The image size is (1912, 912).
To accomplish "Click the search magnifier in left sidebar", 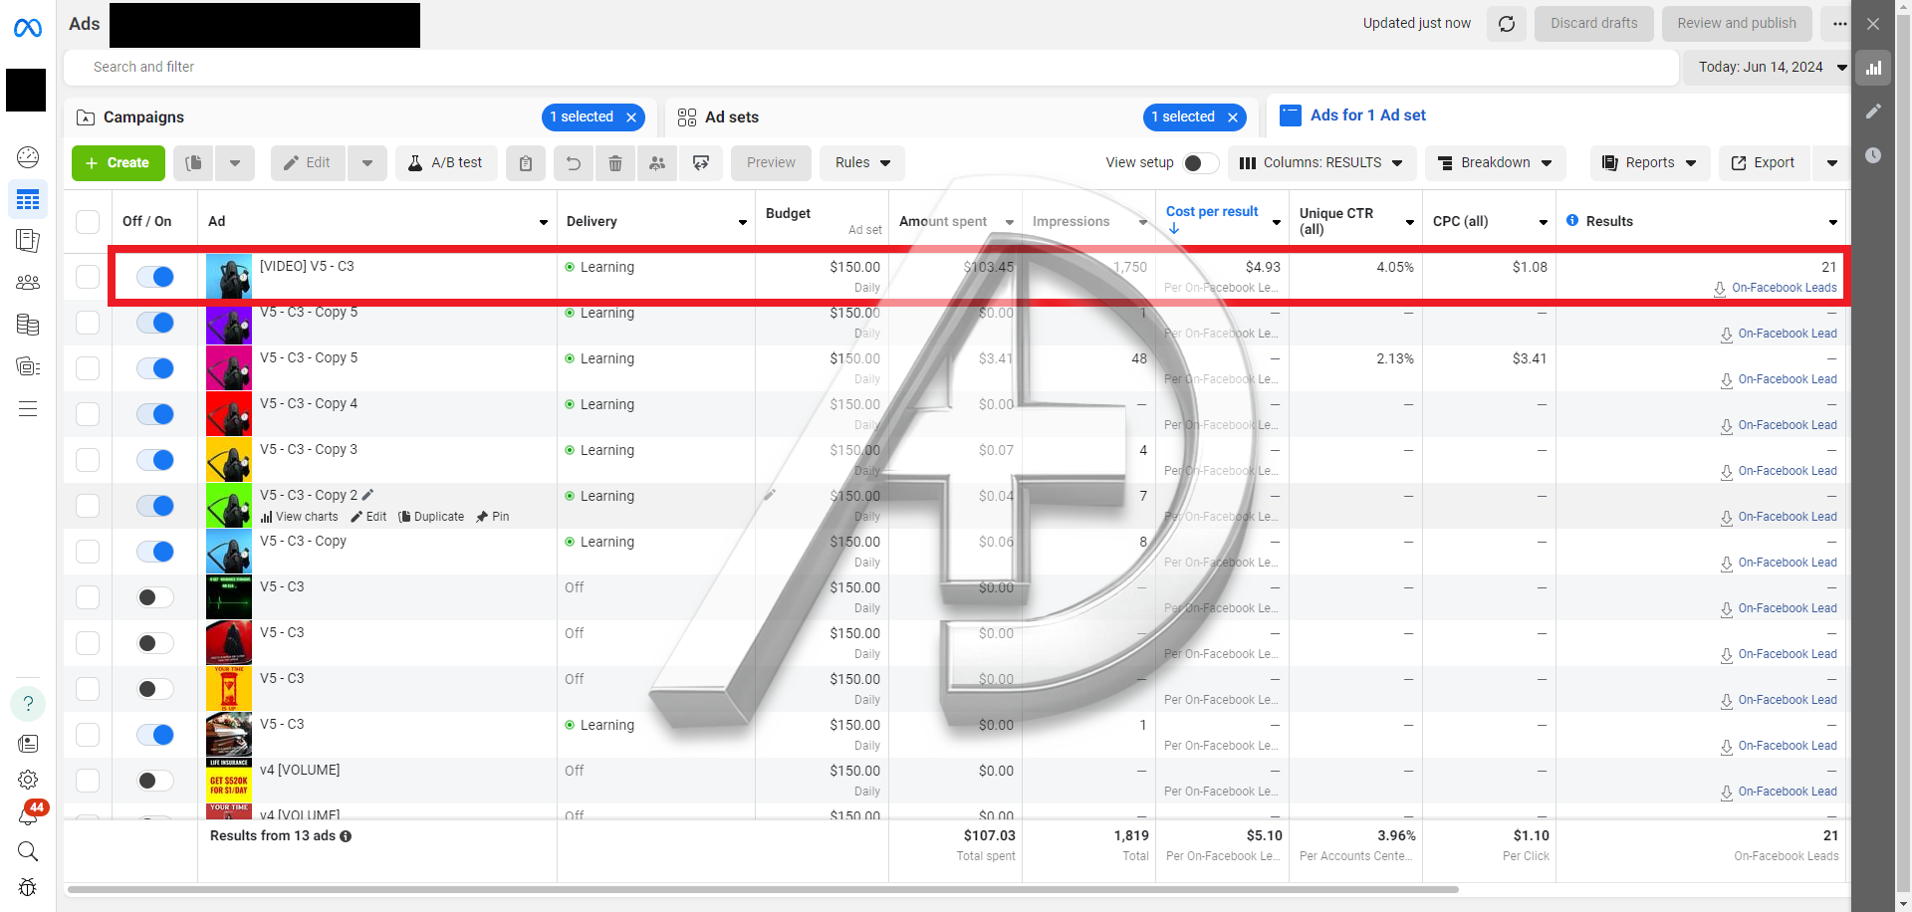I will click(x=28, y=851).
